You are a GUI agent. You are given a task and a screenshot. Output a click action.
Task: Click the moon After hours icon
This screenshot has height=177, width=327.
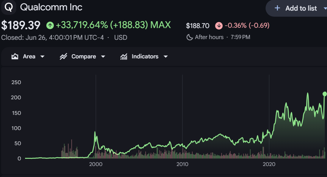(189, 37)
